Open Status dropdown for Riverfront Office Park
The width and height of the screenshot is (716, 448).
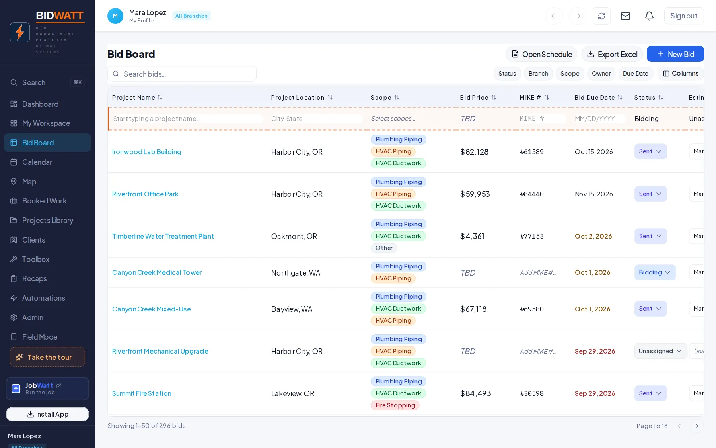pos(650,194)
